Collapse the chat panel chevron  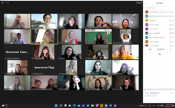coord(145,54)
